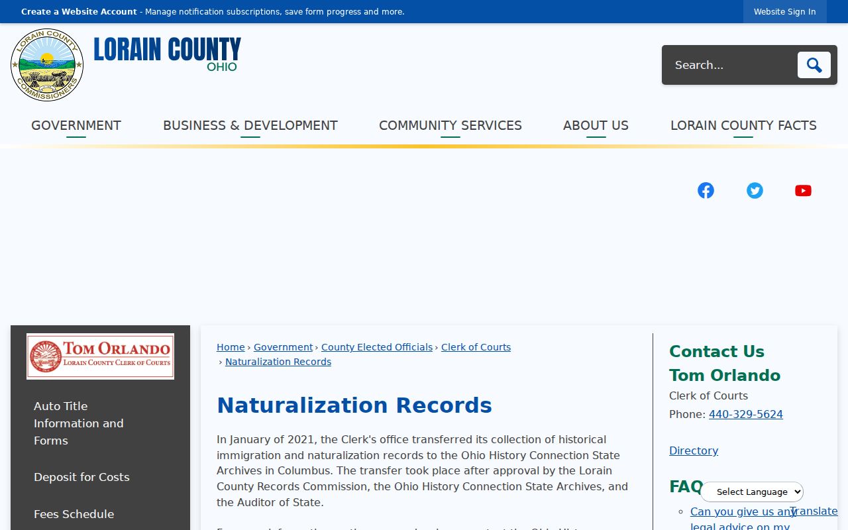Focus the Search input field
The image size is (848, 530).
[x=730, y=65]
